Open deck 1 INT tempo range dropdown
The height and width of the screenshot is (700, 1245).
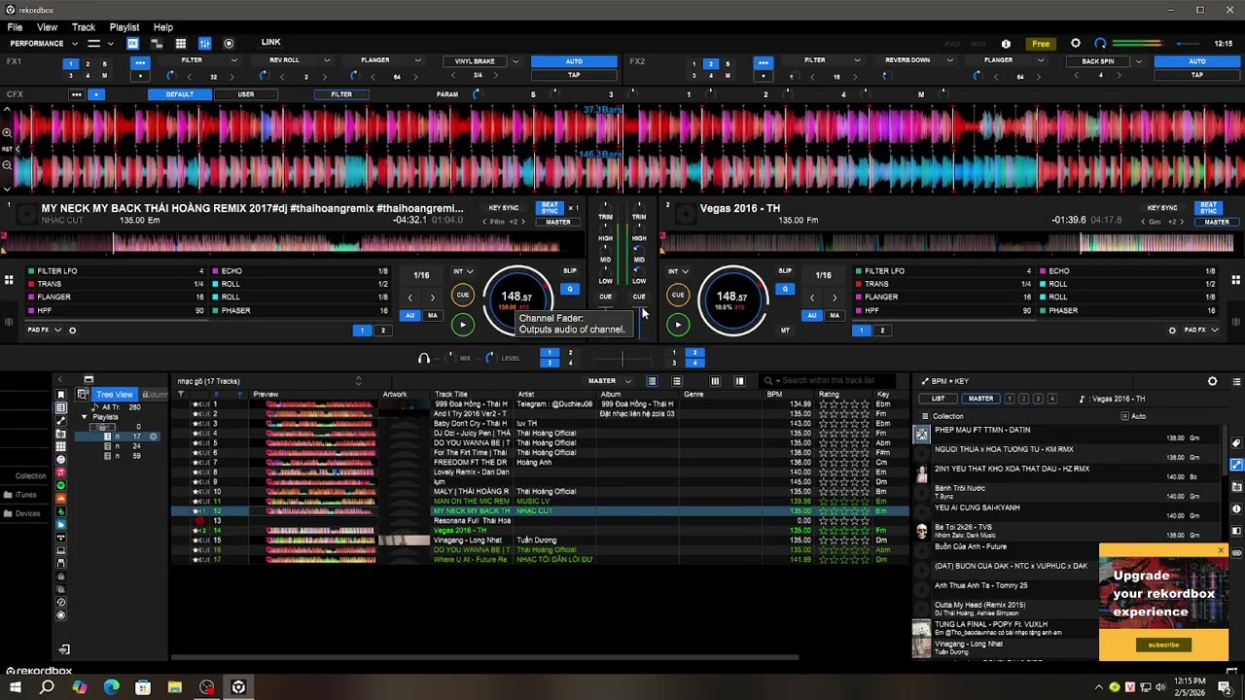point(462,271)
